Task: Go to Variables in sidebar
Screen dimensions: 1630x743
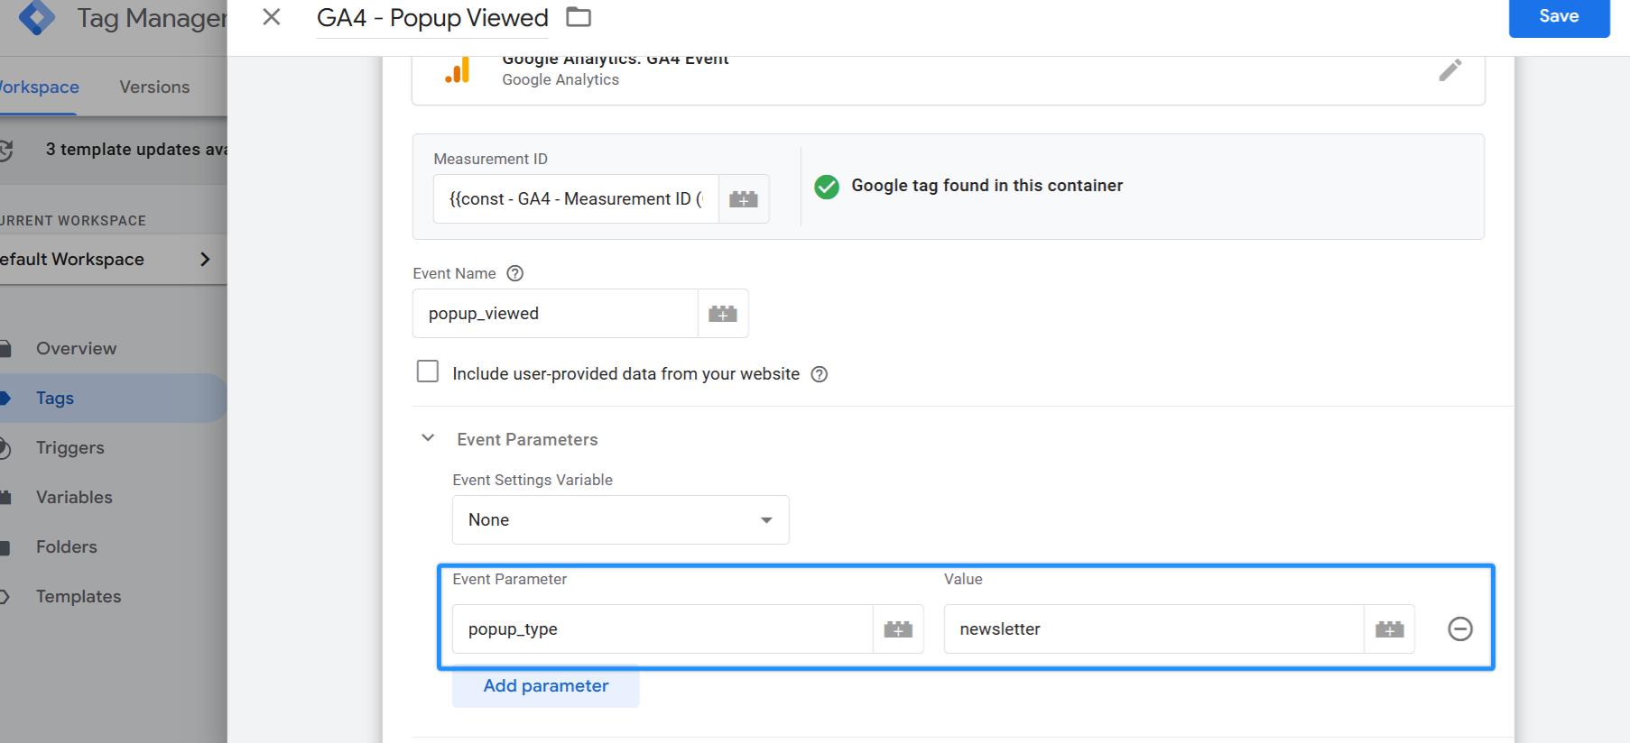Action: point(74,498)
